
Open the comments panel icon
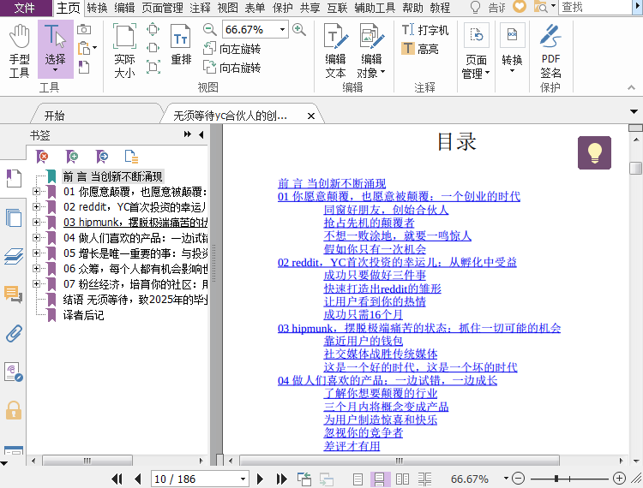click(x=14, y=295)
